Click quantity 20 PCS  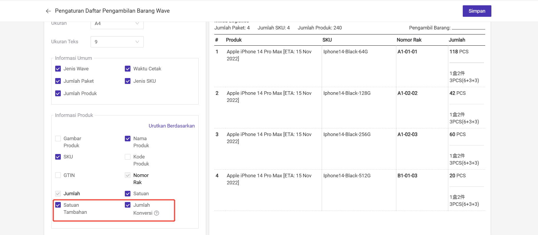458,176
